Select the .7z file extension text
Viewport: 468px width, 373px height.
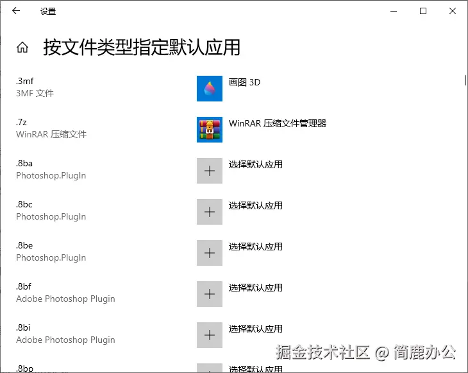click(22, 122)
